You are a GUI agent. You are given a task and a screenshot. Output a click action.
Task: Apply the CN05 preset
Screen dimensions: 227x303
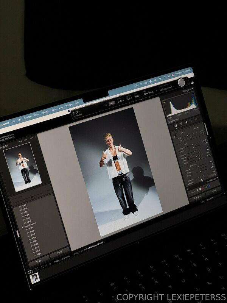coord(25,212)
